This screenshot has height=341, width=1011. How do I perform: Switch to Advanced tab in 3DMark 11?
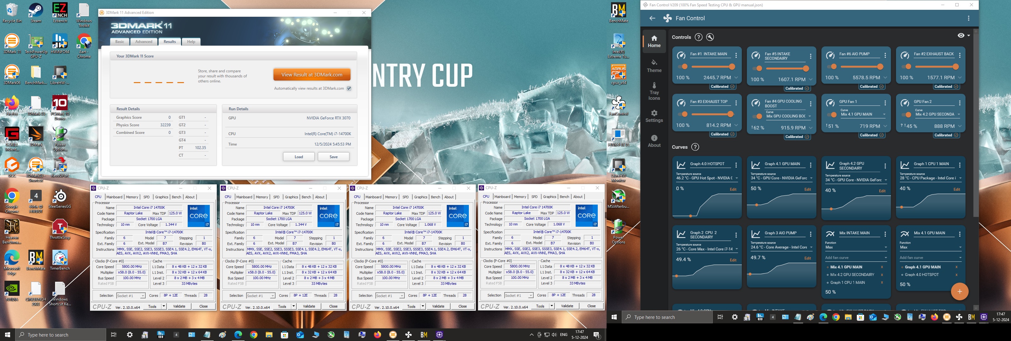(x=144, y=42)
